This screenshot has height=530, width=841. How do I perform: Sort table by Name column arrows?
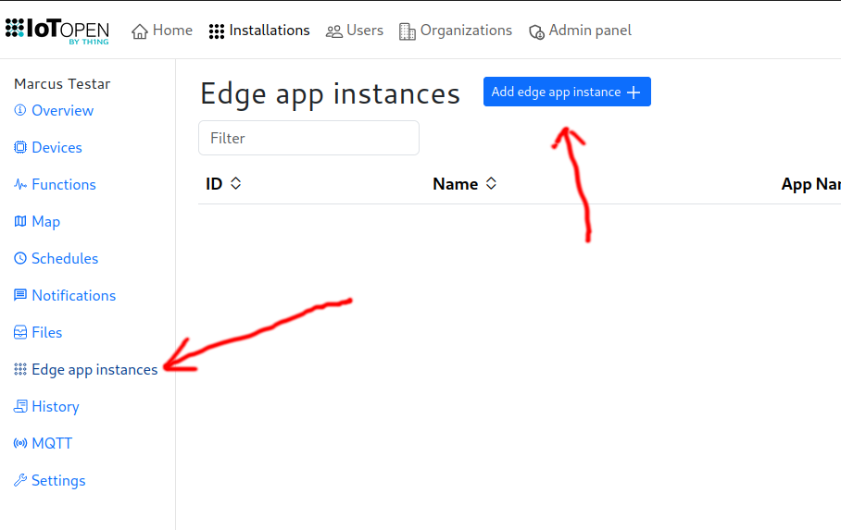491,183
